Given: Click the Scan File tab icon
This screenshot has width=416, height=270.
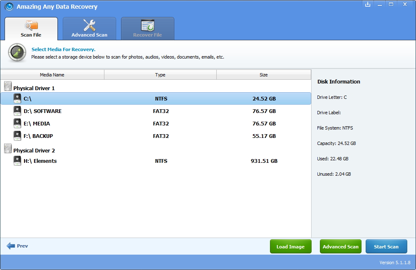Looking at the screenshot, I should click(31, 25).
